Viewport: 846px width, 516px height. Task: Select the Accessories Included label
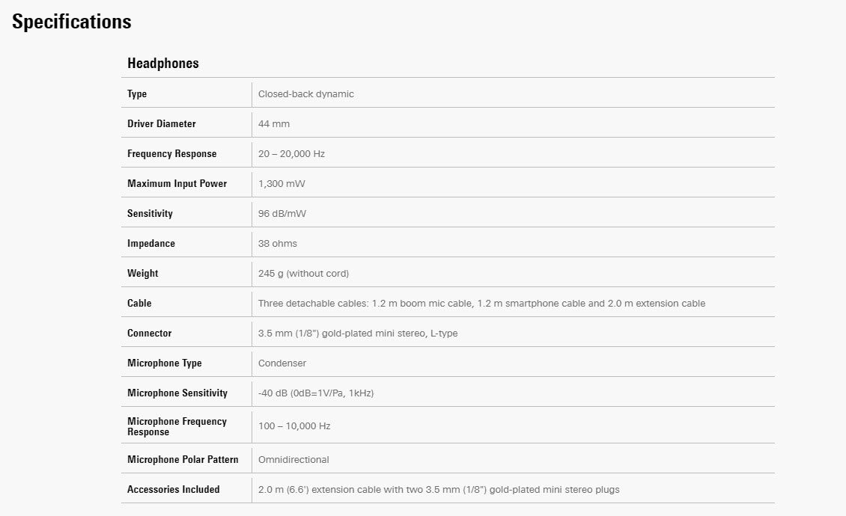(x=173, y=490)
